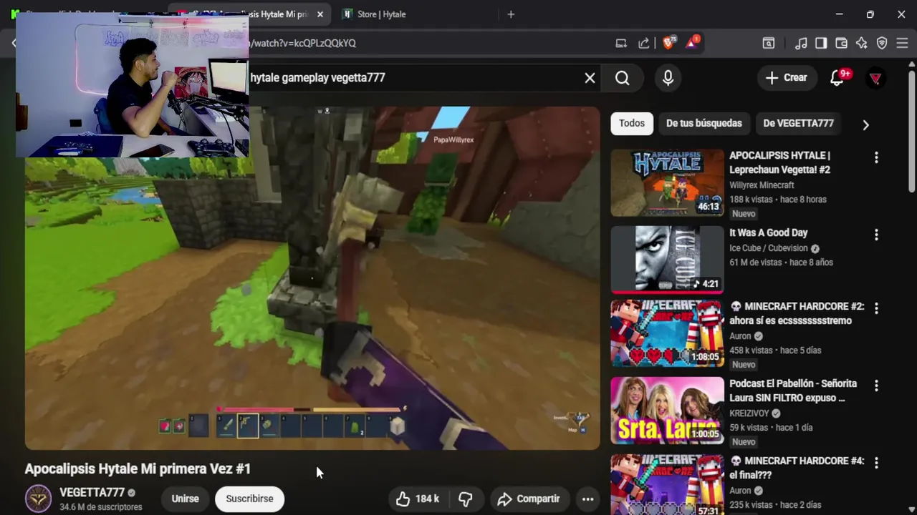Click the 34.6 M de suscriptores text

tap(101, 507)
